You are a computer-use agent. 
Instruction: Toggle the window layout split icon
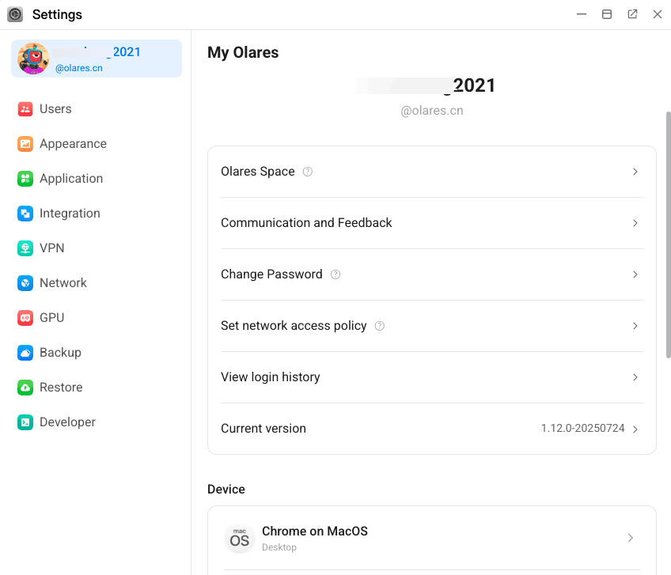[607, 14]
